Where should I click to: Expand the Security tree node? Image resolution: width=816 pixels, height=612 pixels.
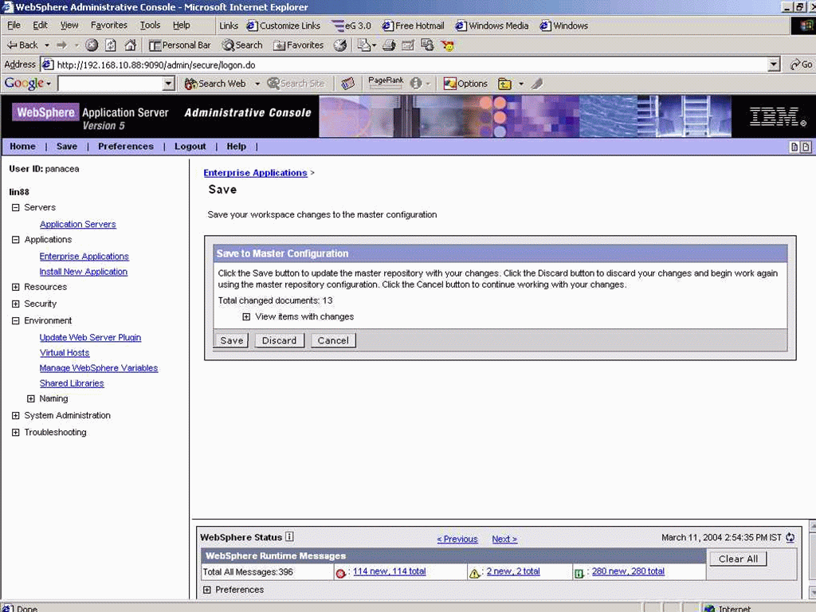pos(16,304)
